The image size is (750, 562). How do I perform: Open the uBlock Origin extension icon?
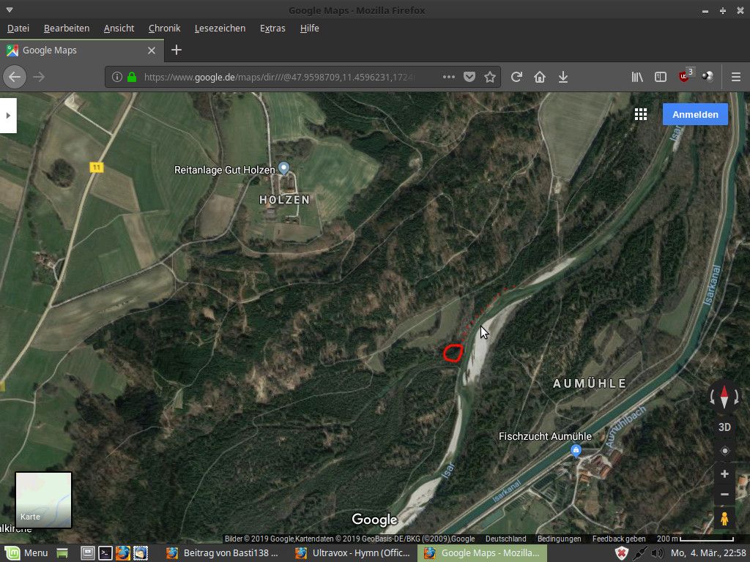(x=684, y=77)
